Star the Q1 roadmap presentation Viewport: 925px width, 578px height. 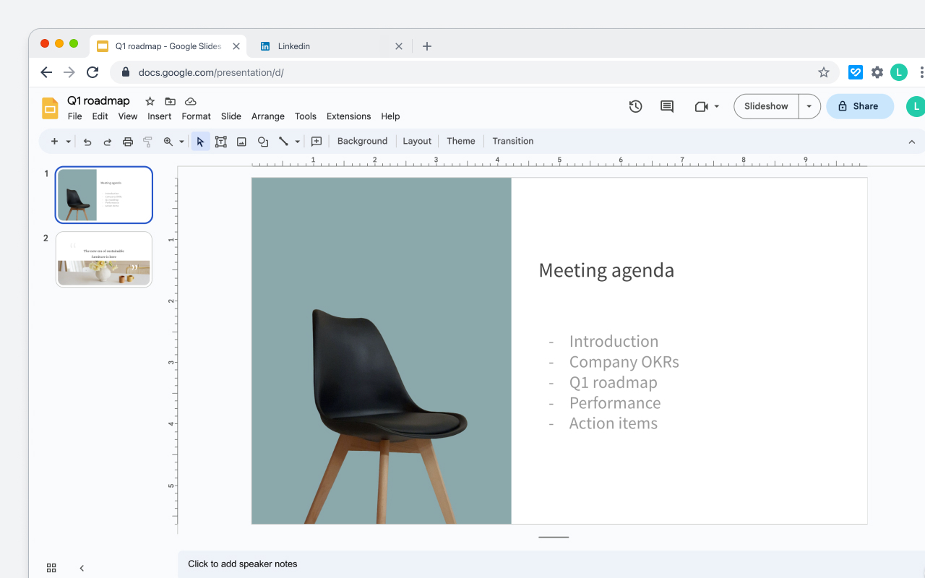click(150, 101)
